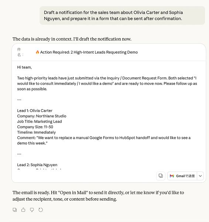Give the response a thumbs up
This screenshot has height=222, width=209.
23,210
